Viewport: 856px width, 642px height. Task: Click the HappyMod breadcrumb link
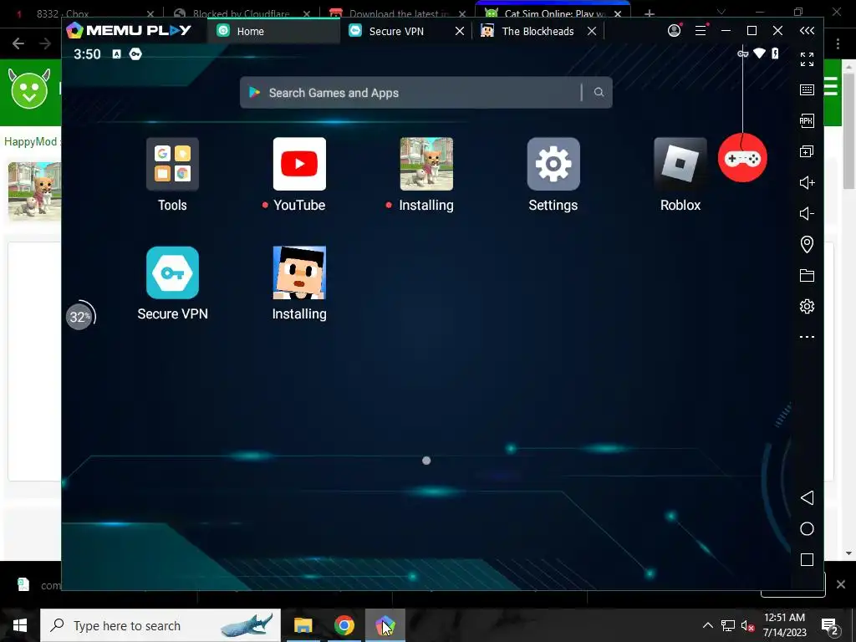(x=31, y=142)
